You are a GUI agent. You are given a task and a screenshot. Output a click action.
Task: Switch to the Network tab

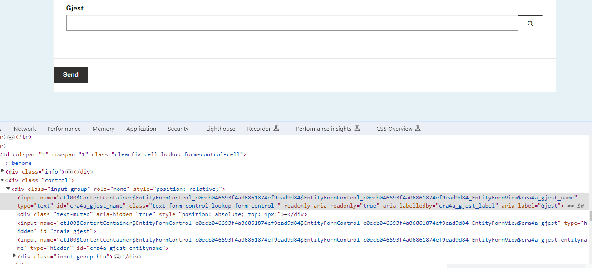click(x=25, y=128)
